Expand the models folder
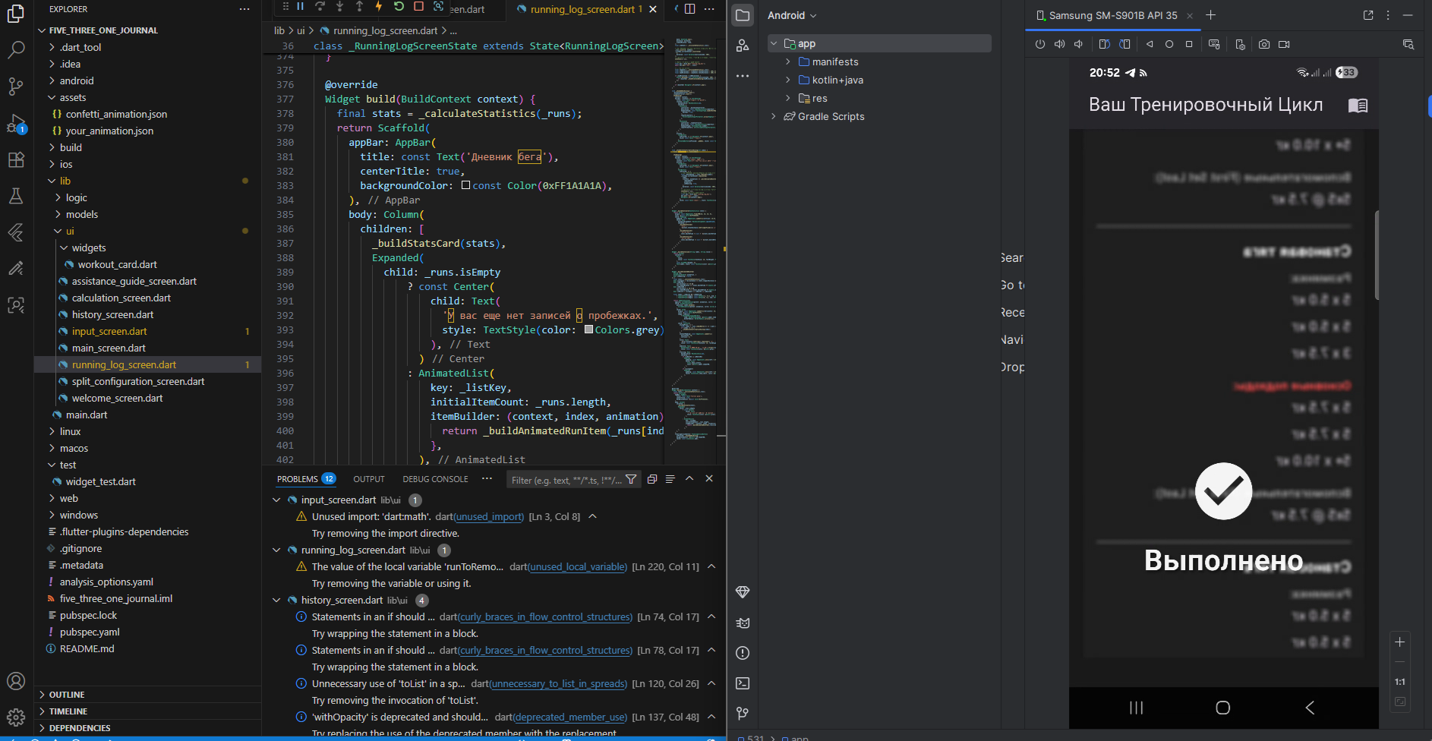 point(58,214)
